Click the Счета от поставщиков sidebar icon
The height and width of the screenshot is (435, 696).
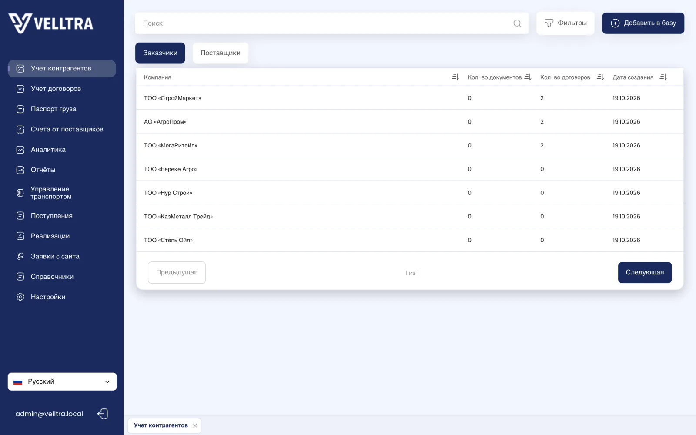point(20,129)
